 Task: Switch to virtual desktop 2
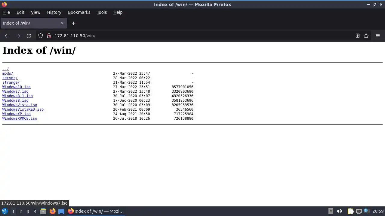pos(20,211)
